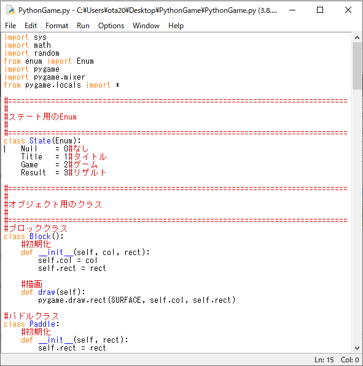This screenshot has width=363, height=366.
Task: Open the Run menu
Action: coord(83,26)
